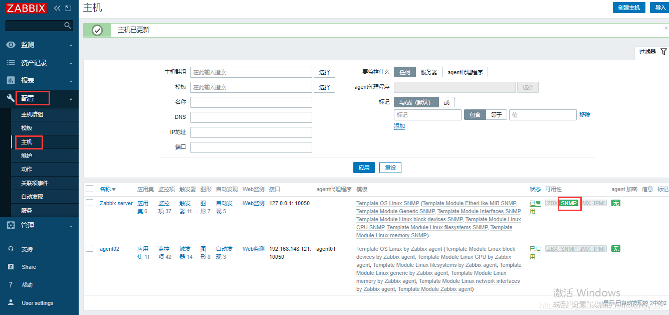Image resolution: width=669 pixels, height=315 pixels.
Task: Click the User settings person icon
Action: coord(11,303)
